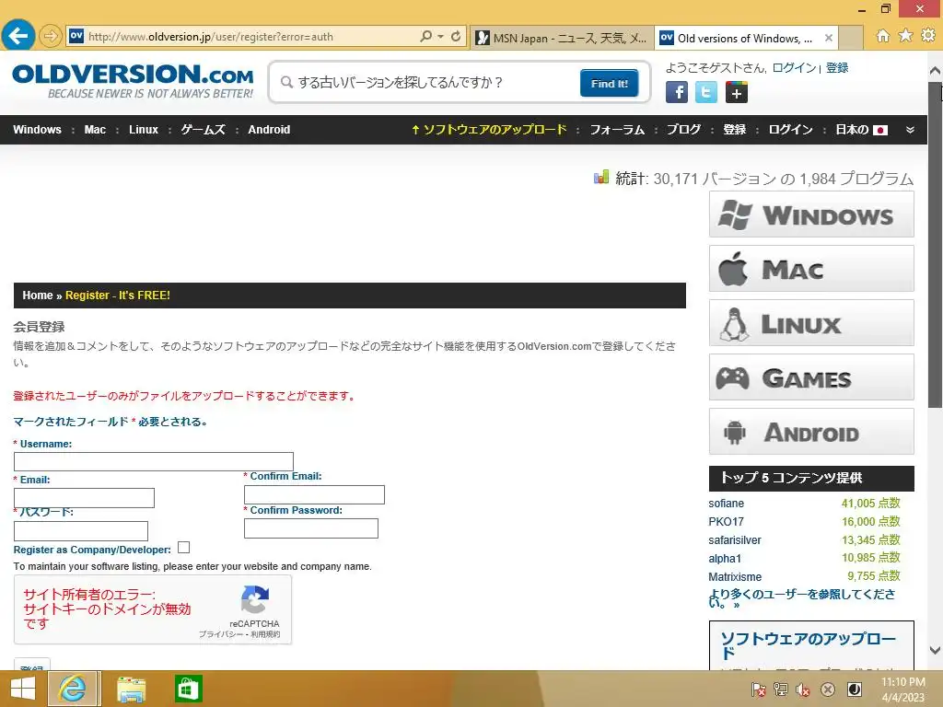Click the Confirm Email input field
943x707 pixels.
[x=314, y=494]
